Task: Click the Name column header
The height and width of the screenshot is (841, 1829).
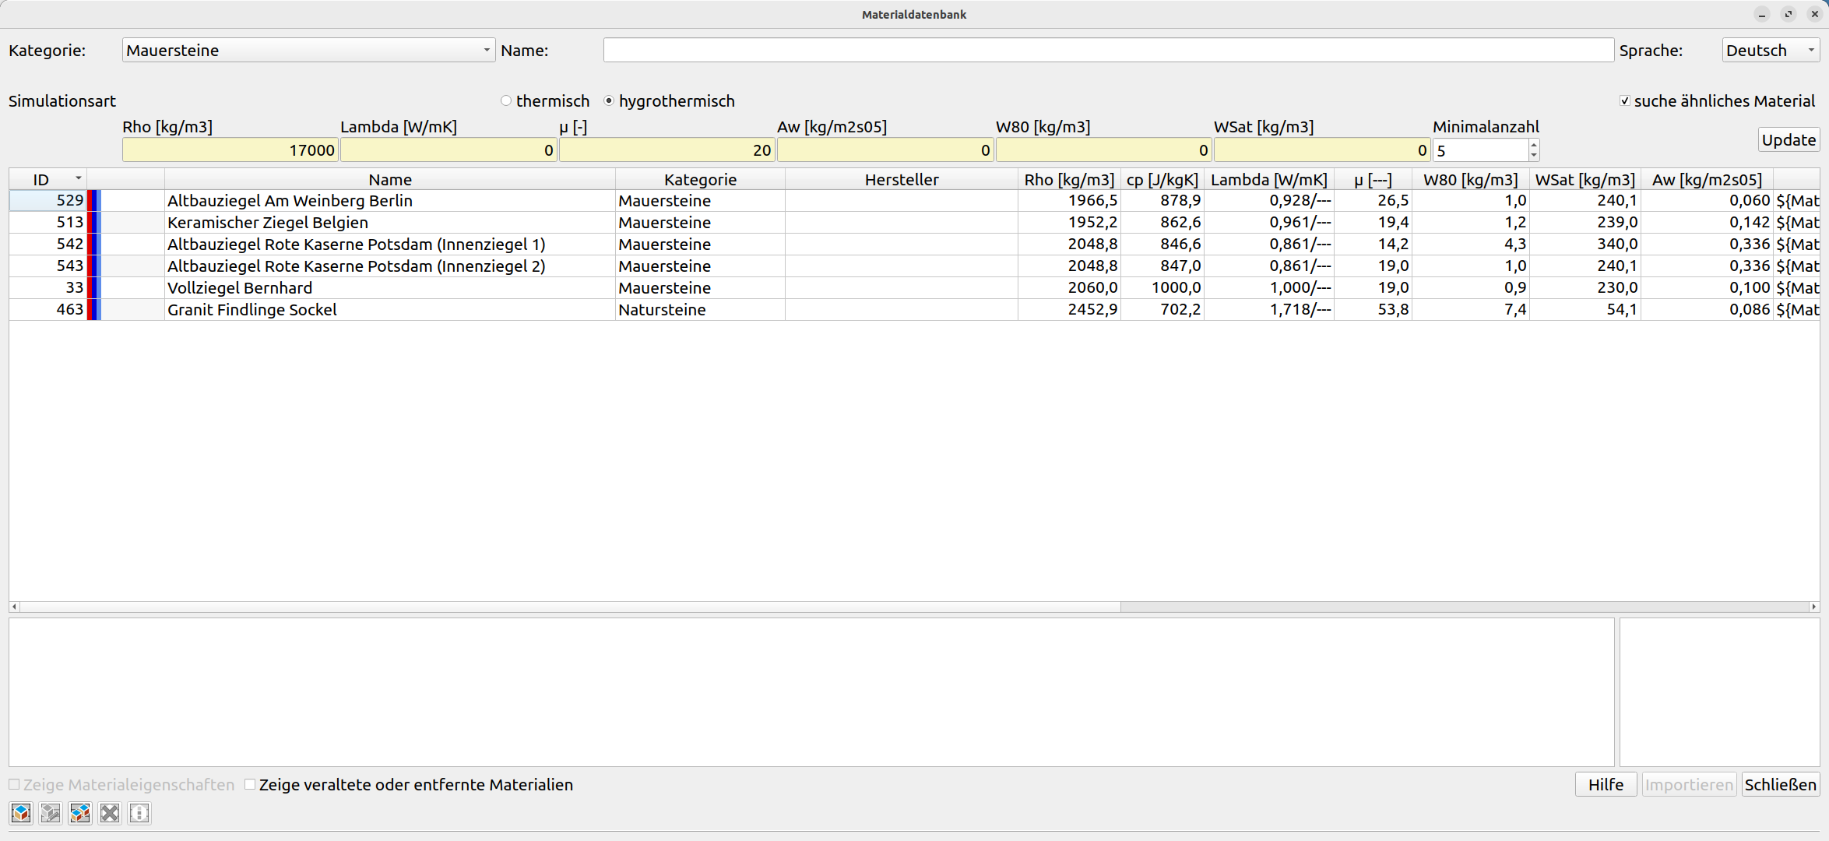Action: pyautogui.click(x=390, y=180)
